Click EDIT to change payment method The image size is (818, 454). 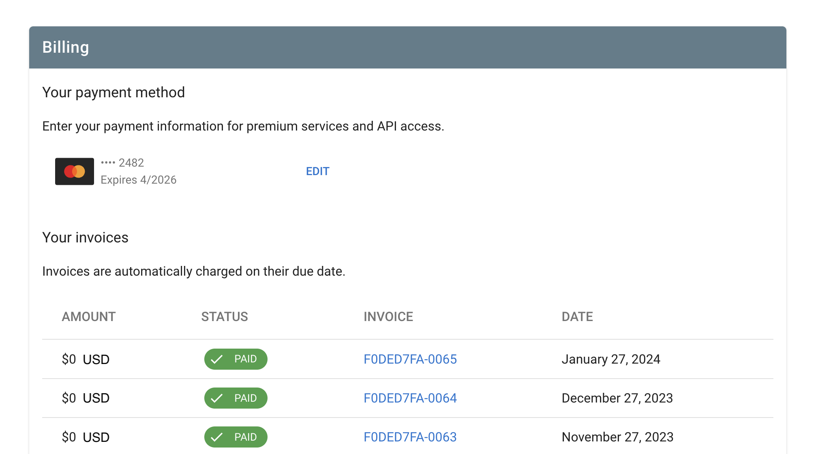click(317, 171)
